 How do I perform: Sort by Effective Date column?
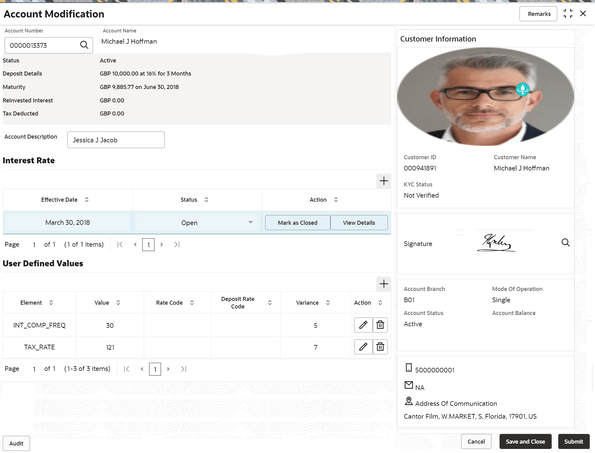[x=87, y=200]
